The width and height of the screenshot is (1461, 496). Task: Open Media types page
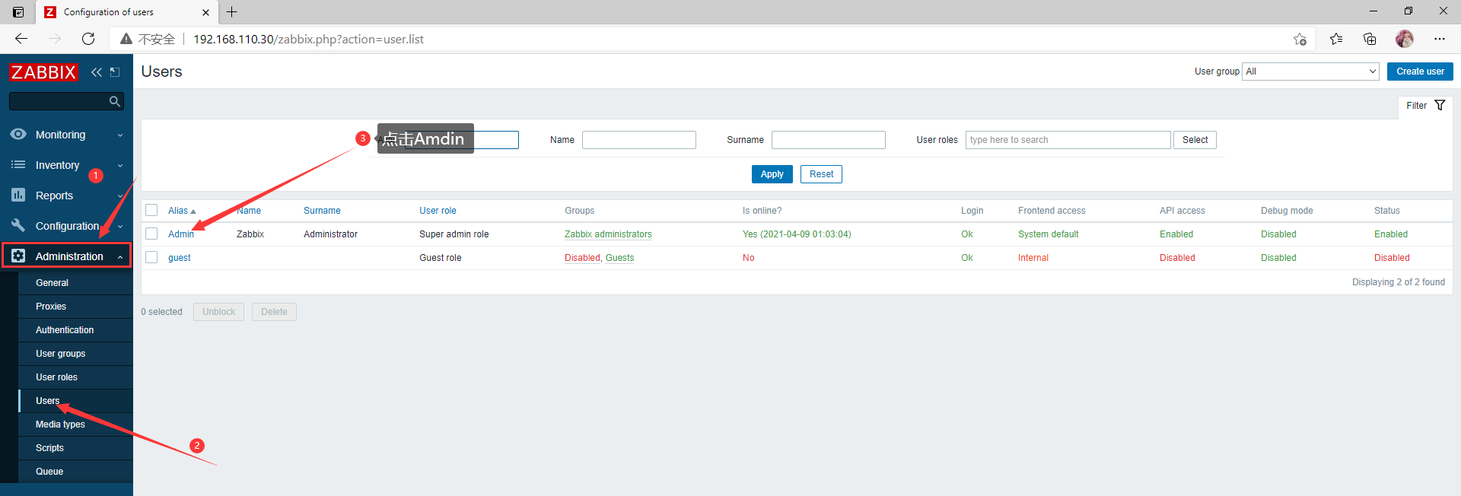click(x=60, y=424)
